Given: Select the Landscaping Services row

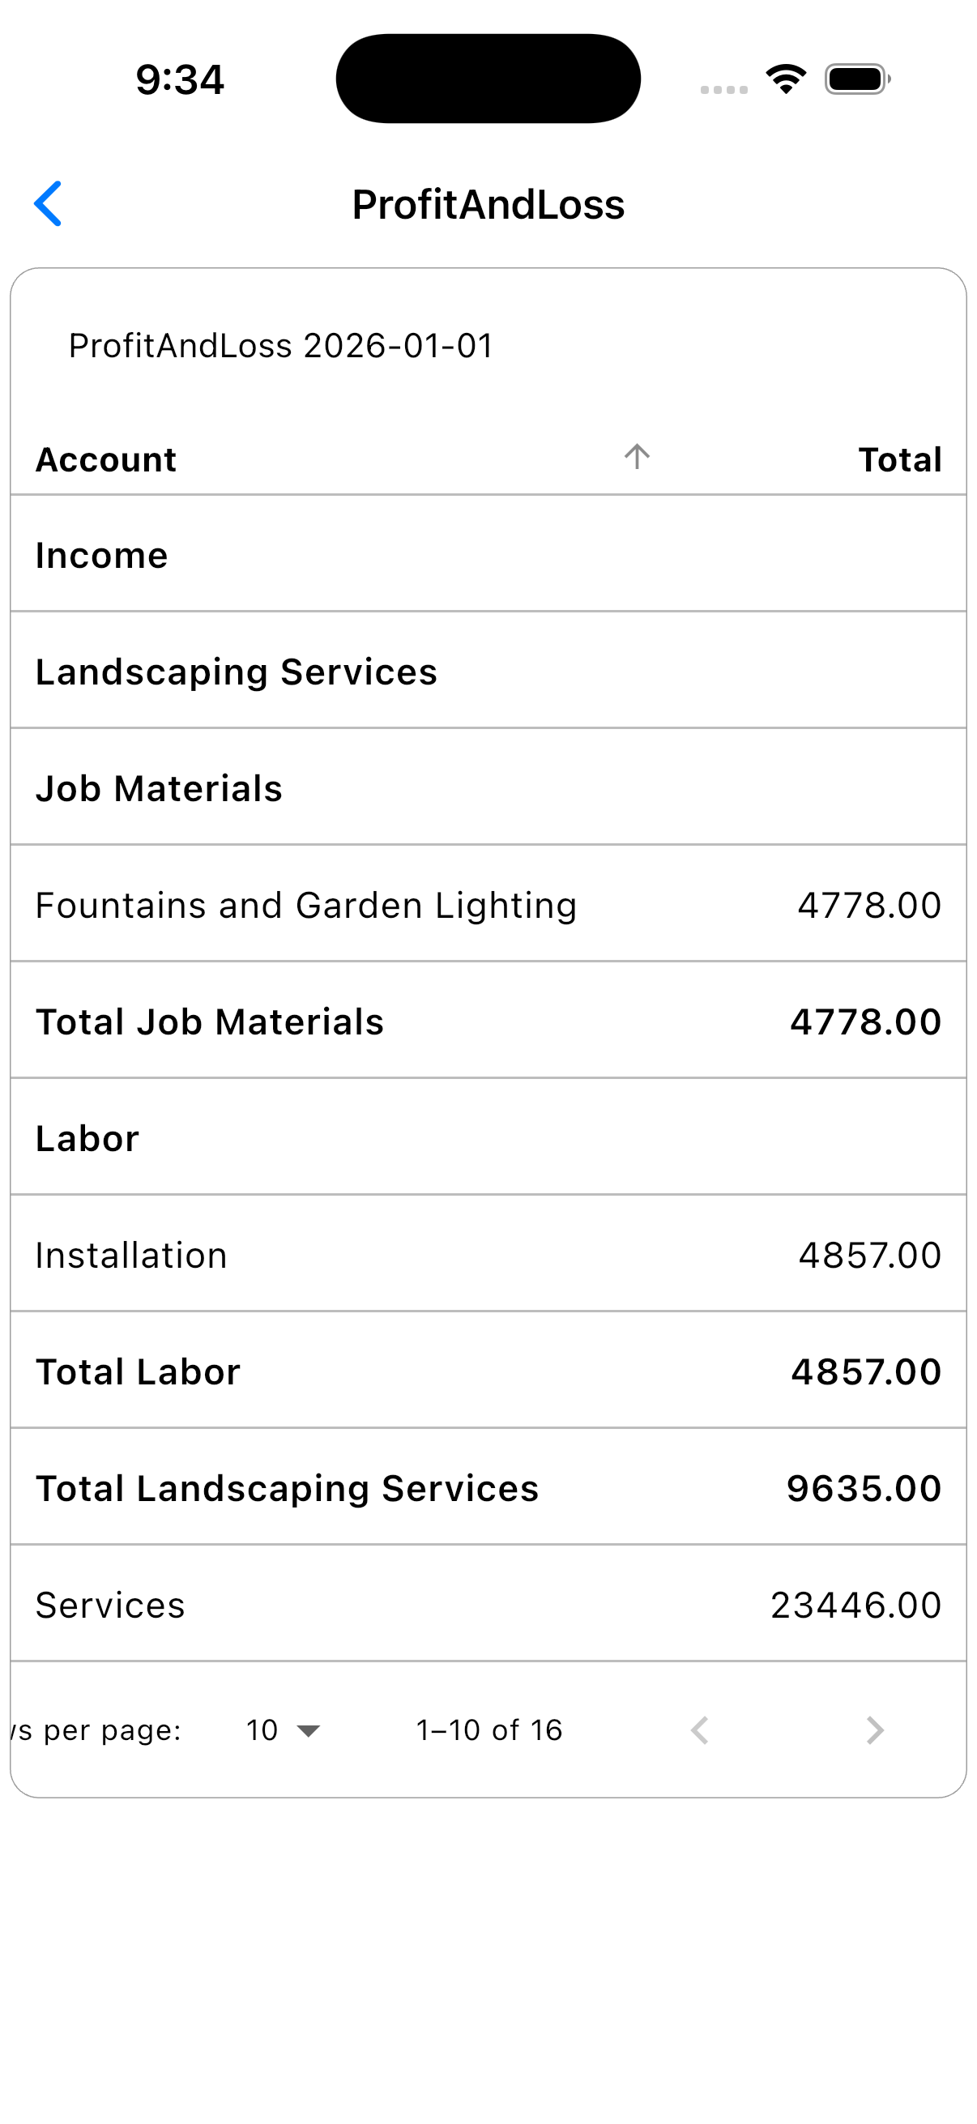Looking at the screenshot, I should [x=488, y=671].
